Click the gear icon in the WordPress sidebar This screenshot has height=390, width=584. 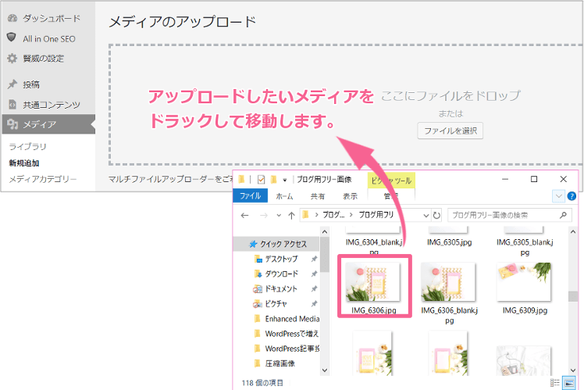pos(12,58)
